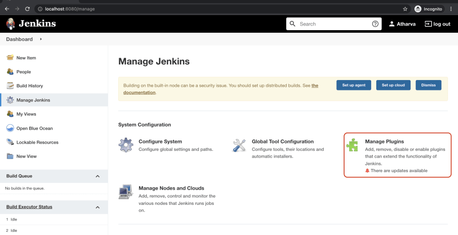458x235 pixels.
Task: Click the 'No builds in the queue.' text
Action: [24, 188]
